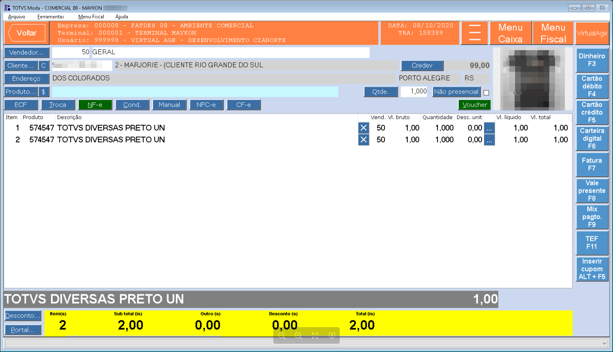Click the rightmost icon in the zoom overlay
Image resolution: width=613 pixels, height=352 pixels.
[332, 335]
